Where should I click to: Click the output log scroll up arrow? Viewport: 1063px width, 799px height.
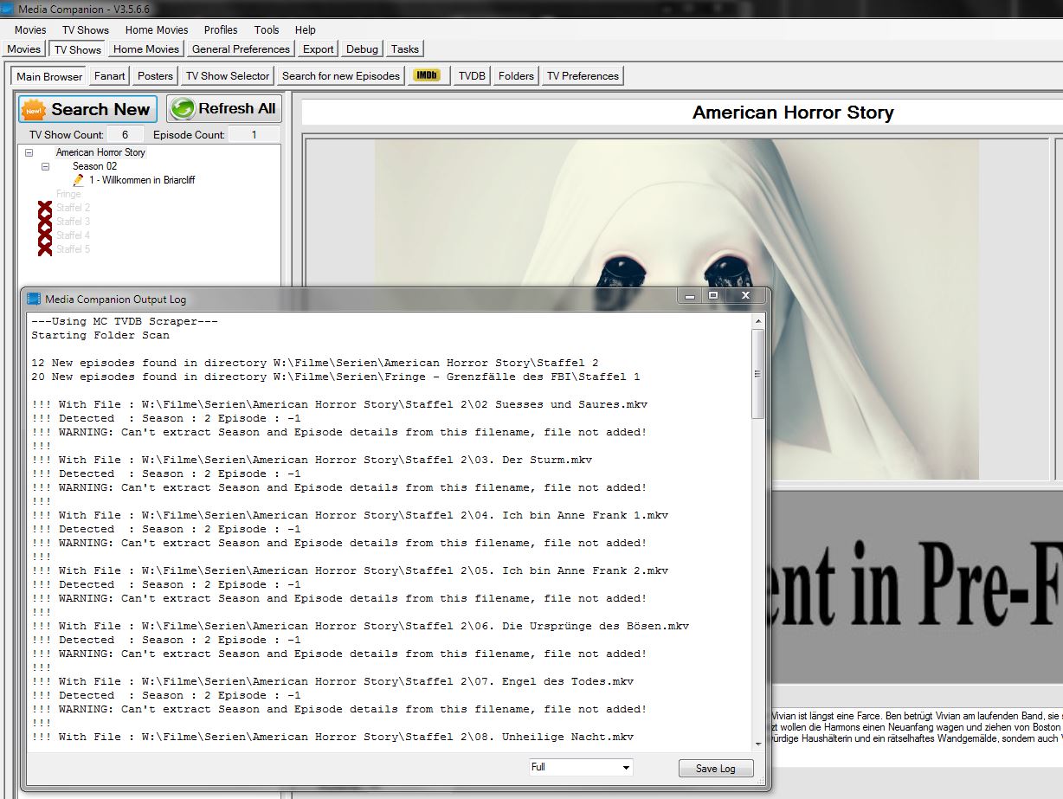tap(758, 320)
